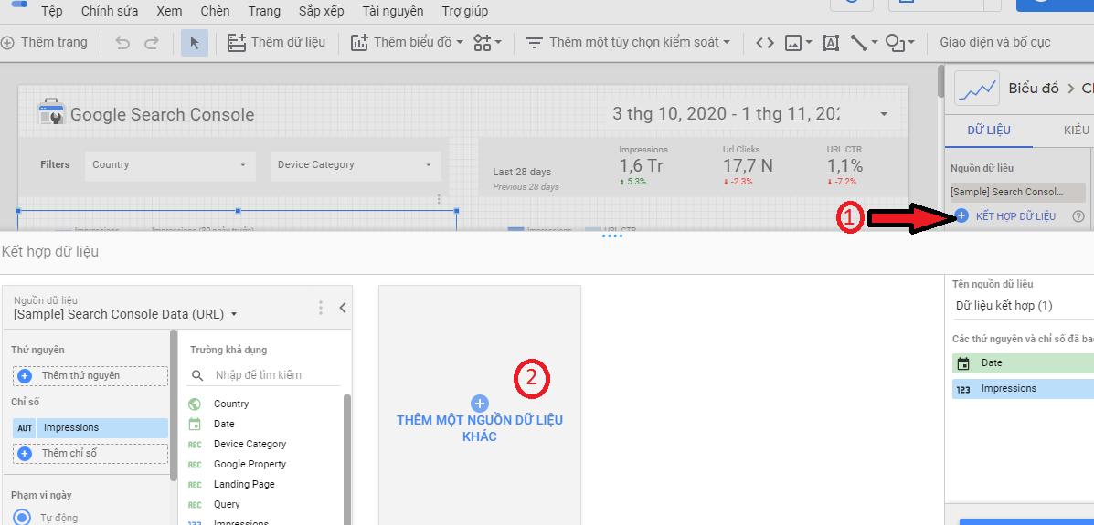This screenshot has height=525, width=1094.
Task: Select the pointer selection mode tool
Action: point(195,43)
